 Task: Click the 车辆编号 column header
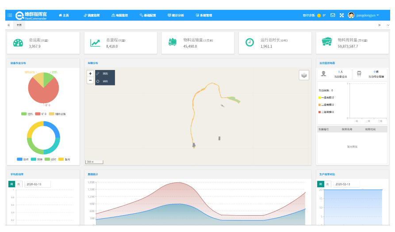pyautogui.click(x=323, y=129)
